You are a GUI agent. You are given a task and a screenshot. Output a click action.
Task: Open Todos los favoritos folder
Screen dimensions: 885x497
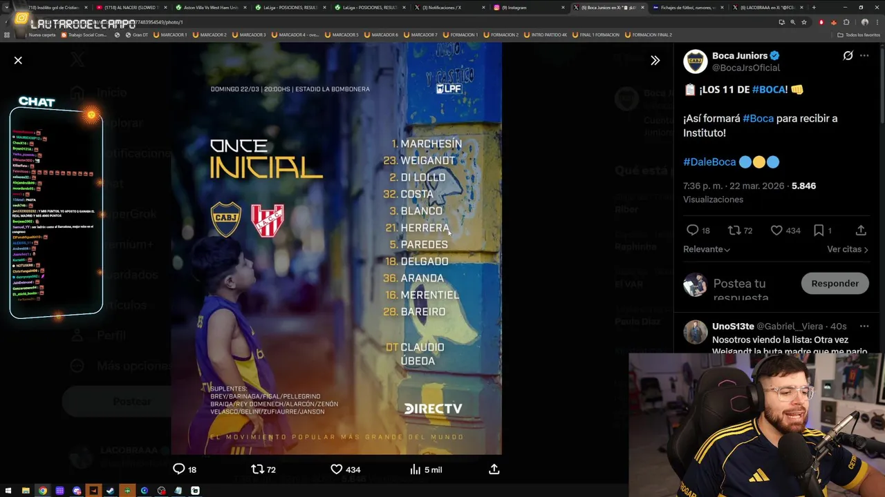click(859, 35)
